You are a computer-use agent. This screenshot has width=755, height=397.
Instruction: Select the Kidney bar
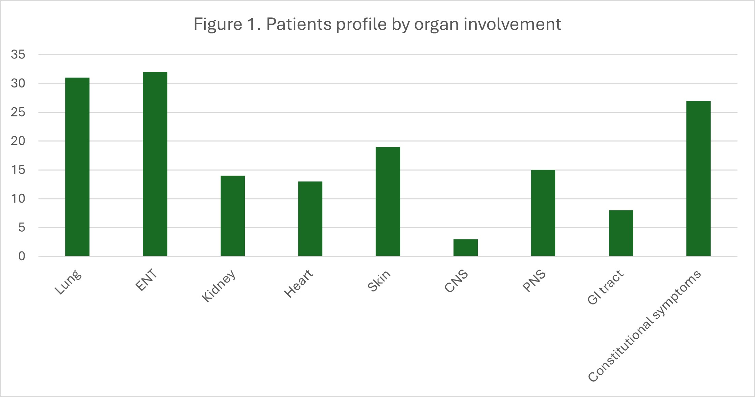click(233, 216)
